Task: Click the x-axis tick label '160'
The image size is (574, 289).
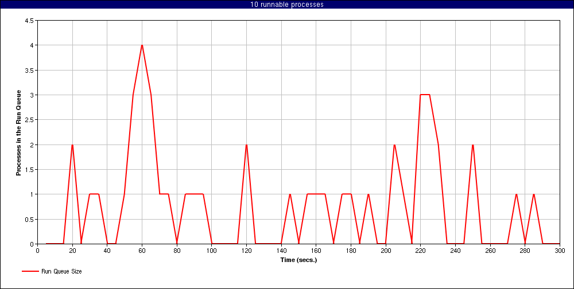Action: click(316, 251)
